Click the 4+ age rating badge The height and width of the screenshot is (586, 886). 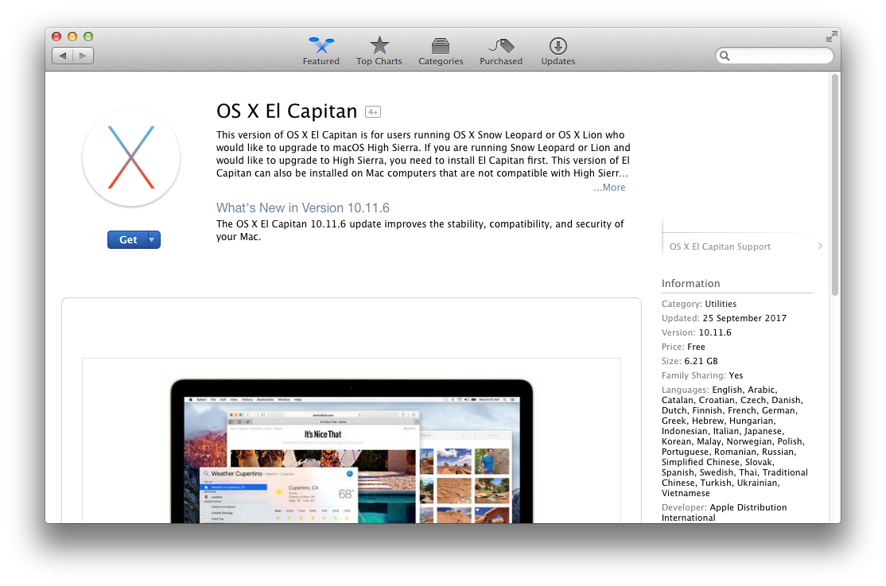point(373,112)
